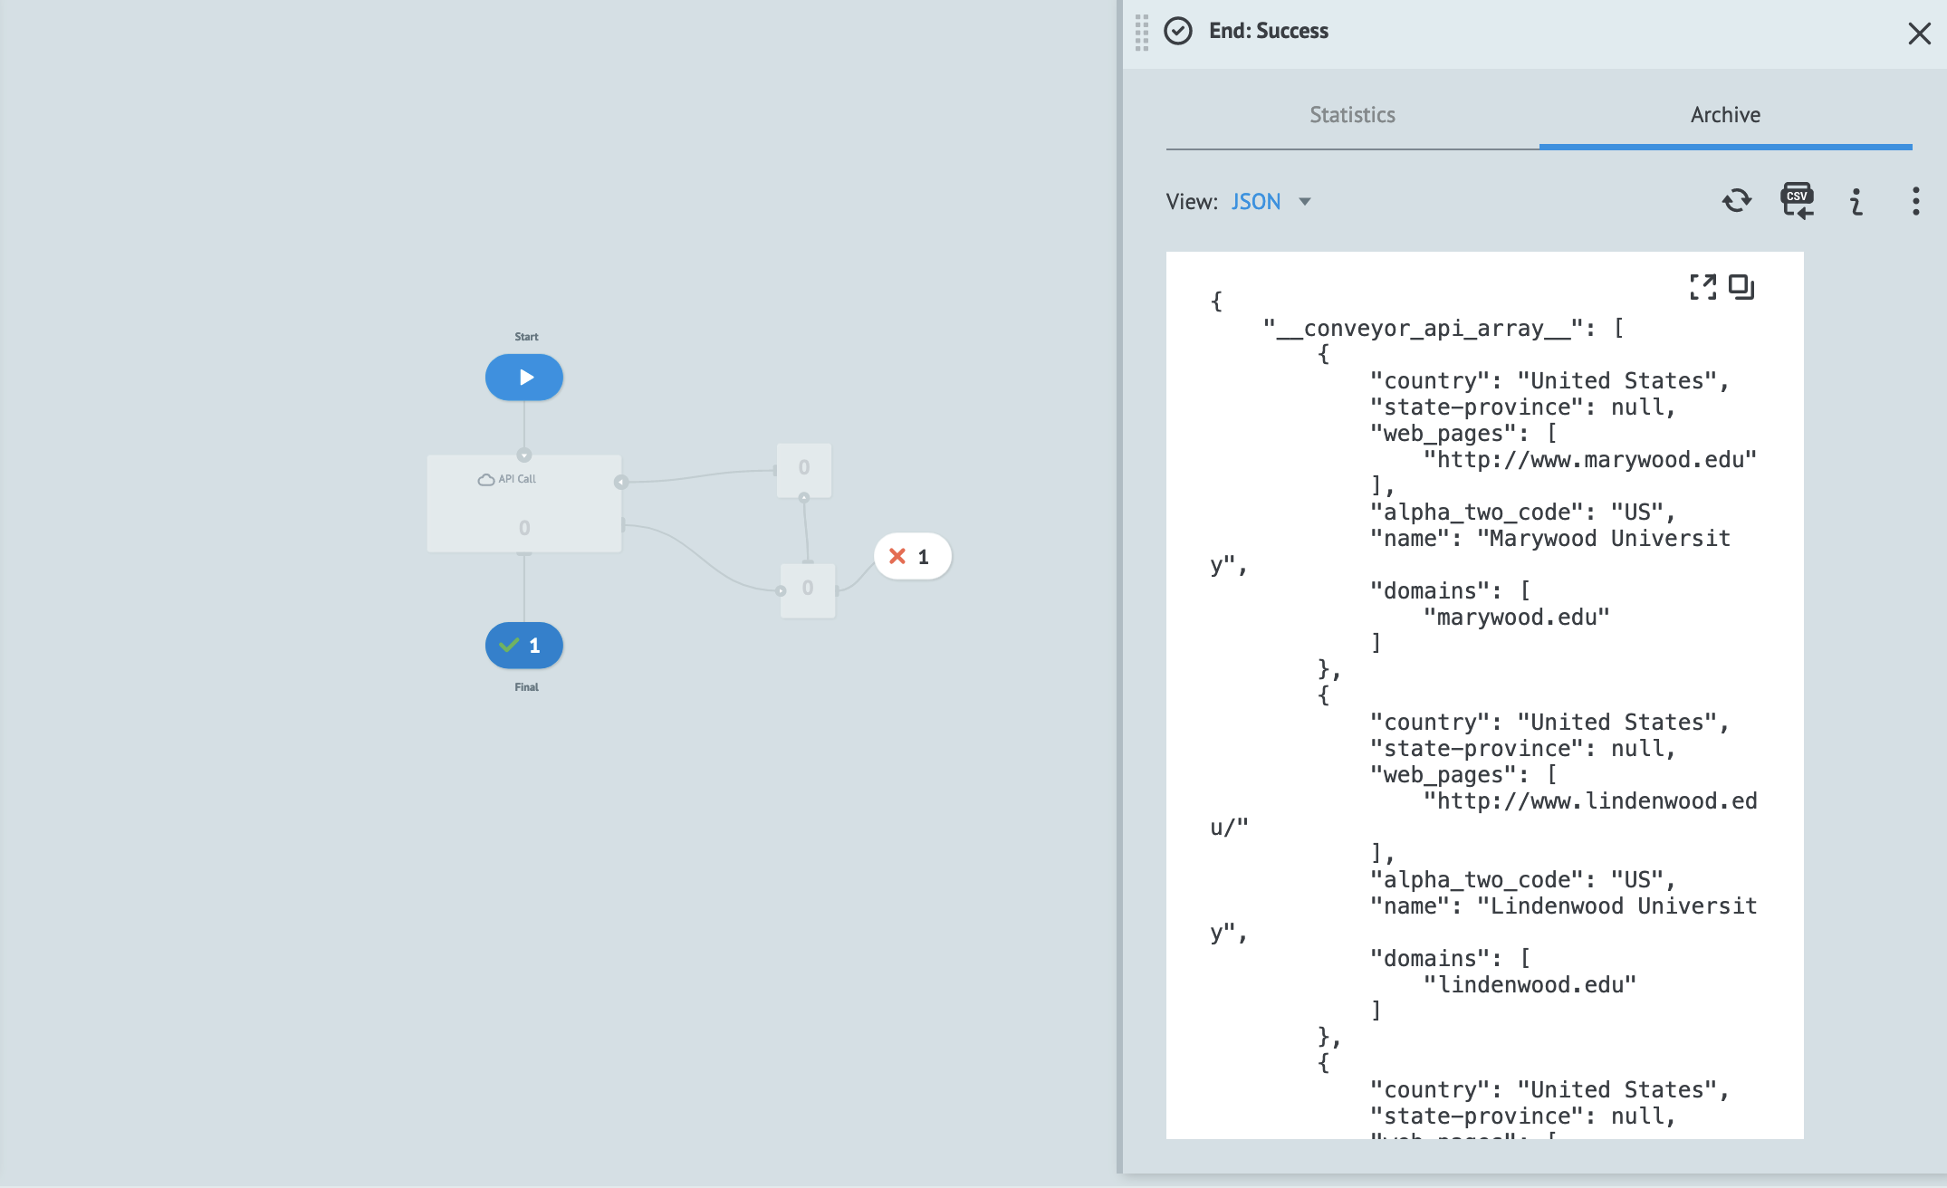Refresh the archive data
The image size is (1947, 1188).
[x=1736, y=201]
